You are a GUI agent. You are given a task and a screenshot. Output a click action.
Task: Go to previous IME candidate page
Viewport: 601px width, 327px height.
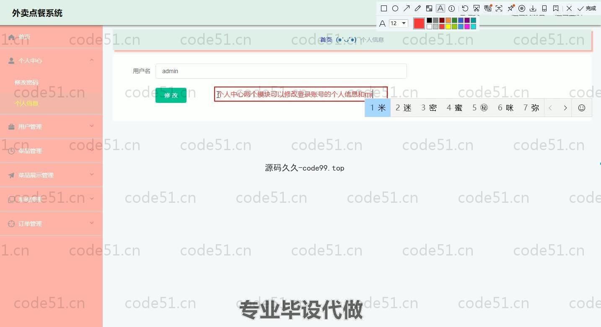tap(551, 108)
